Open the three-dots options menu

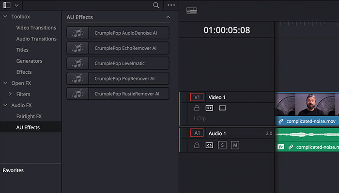click(x=171, y=5)
